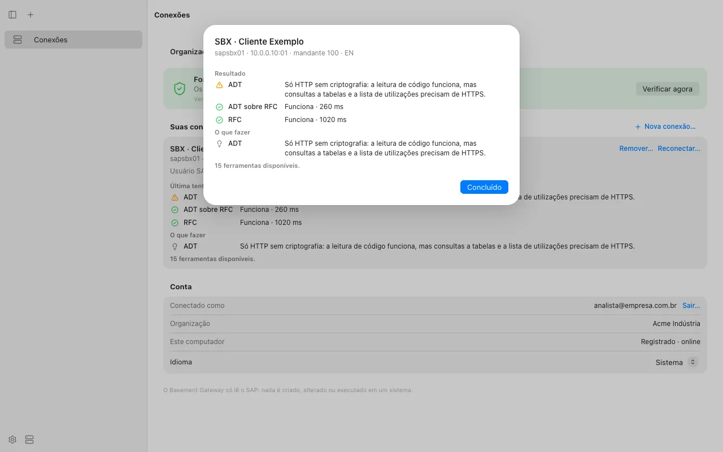Click the ADT warning triangle in the connection card
Viewport: 723px width, 452px height.
175,197
